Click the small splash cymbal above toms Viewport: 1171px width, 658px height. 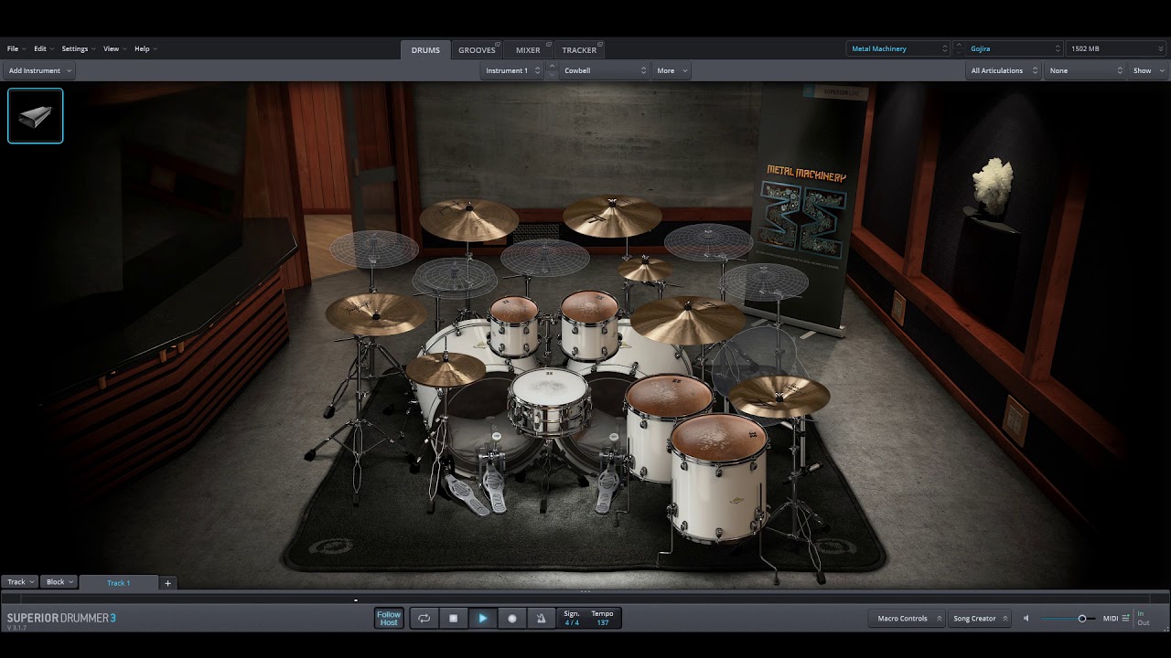(x=644, y=269)
